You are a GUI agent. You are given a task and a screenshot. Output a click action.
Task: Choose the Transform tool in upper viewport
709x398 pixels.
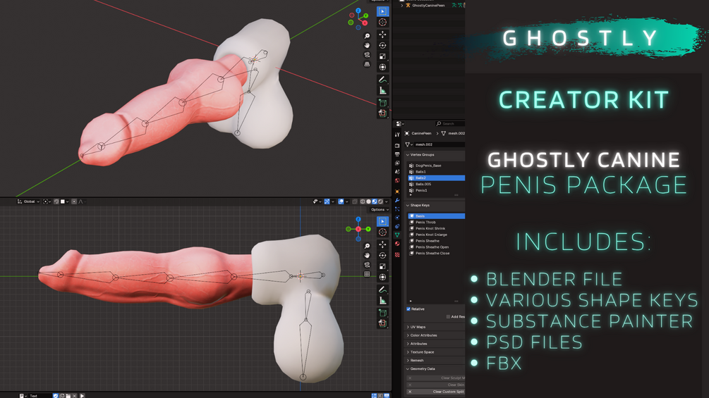382,67
